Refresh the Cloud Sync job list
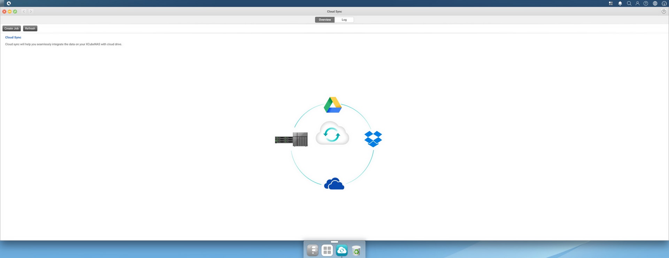Screen dimensions: 669x258 pyautogui.click(x=30, y=29)
